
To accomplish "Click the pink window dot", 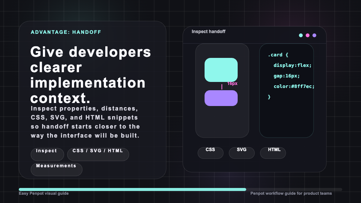I will [308, 35].
